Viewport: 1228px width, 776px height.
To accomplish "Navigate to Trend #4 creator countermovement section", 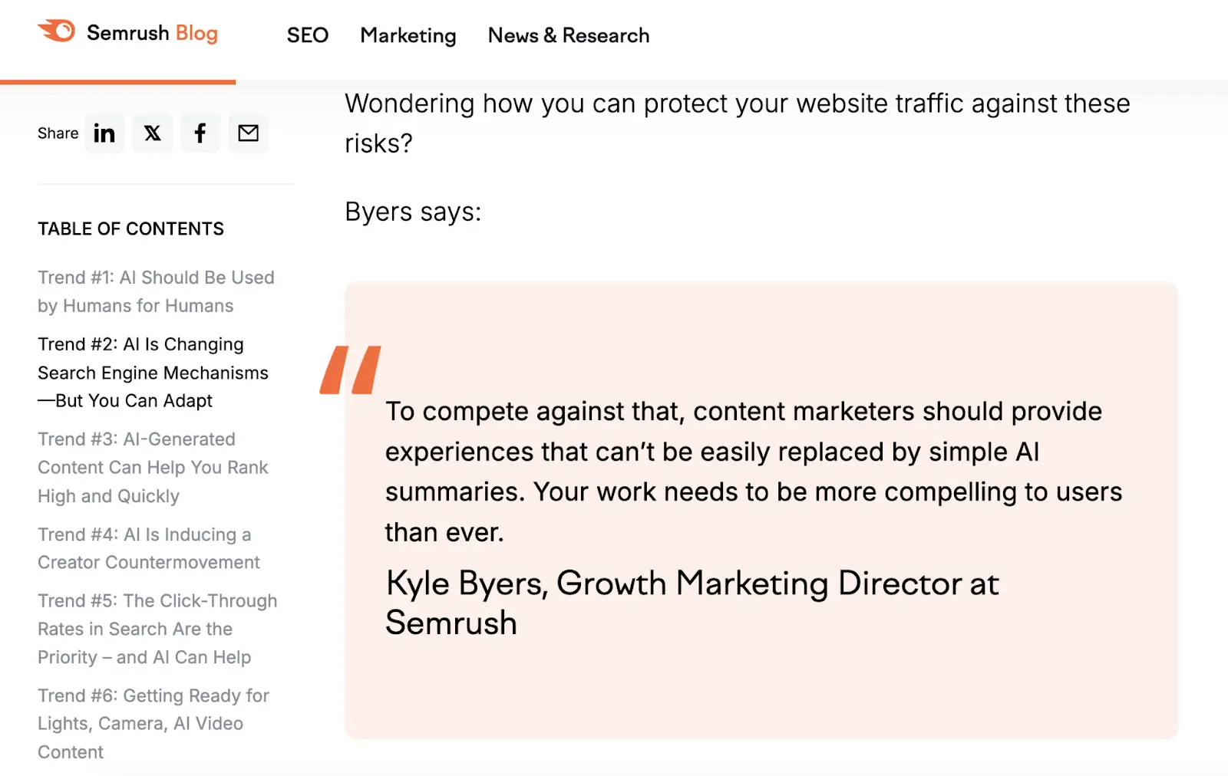I will tap(148, 547).
